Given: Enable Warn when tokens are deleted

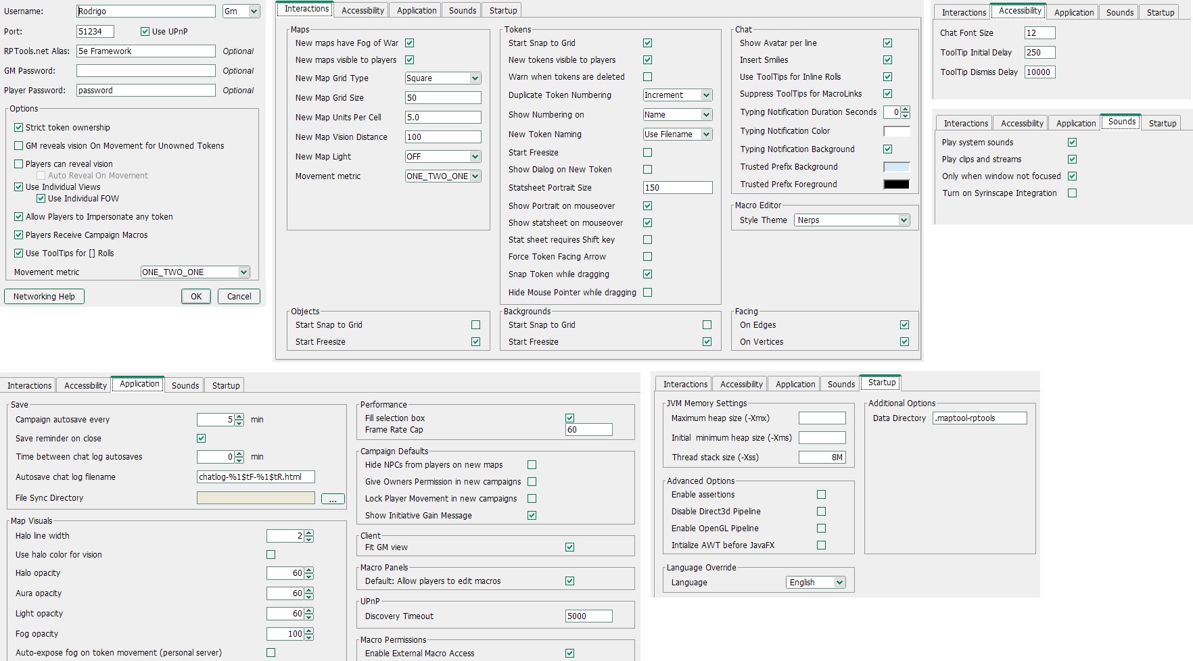Looking at the screenshot, I should pos(647,77).
